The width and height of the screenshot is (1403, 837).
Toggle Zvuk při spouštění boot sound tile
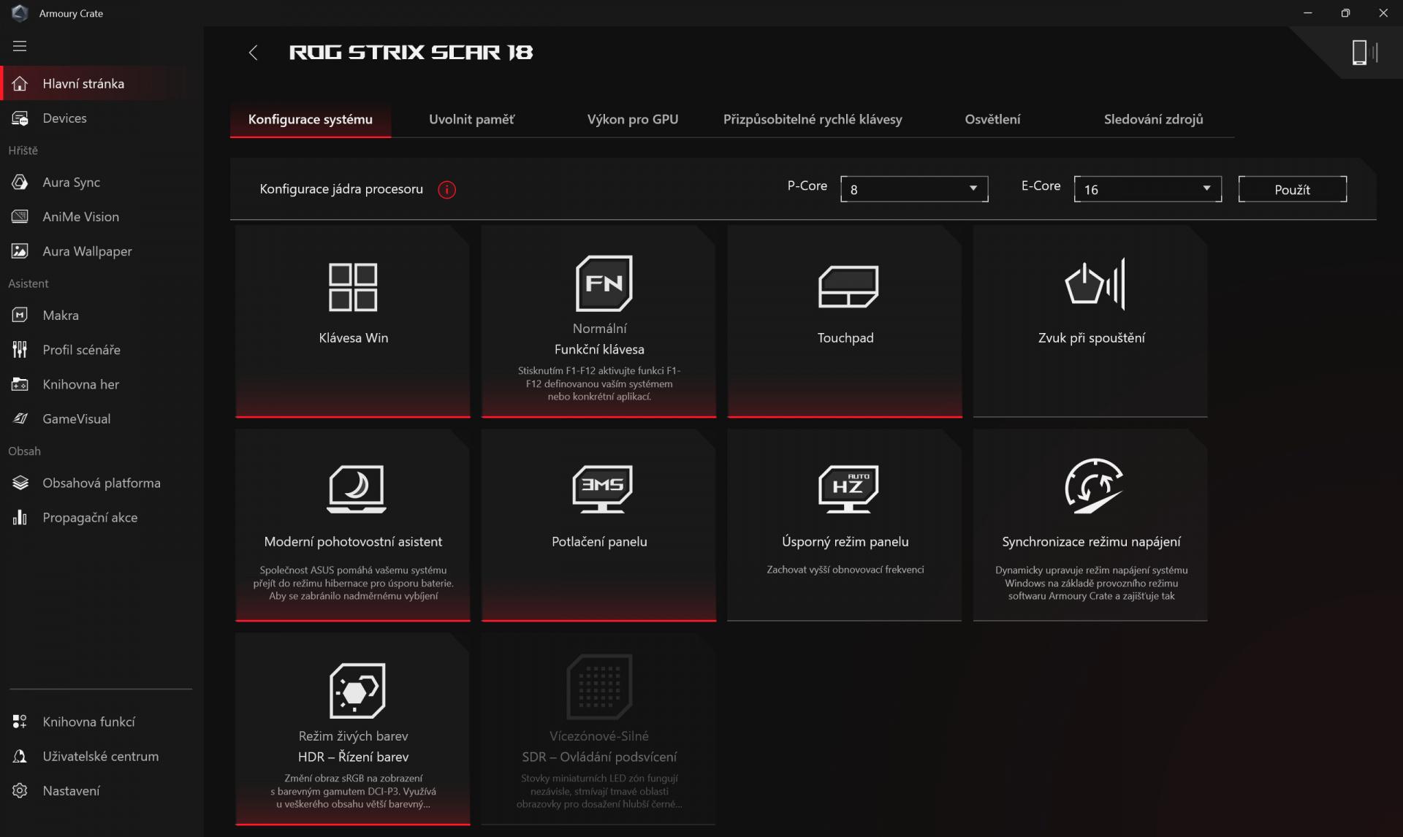pyautogui.click(x=1091, y=322)
